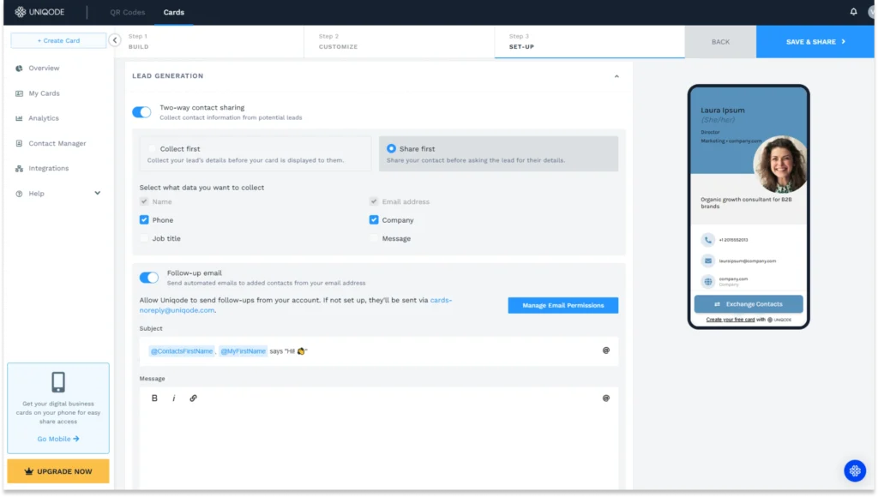
Task: Go to Step 3 Set-up
Action: 590,41
